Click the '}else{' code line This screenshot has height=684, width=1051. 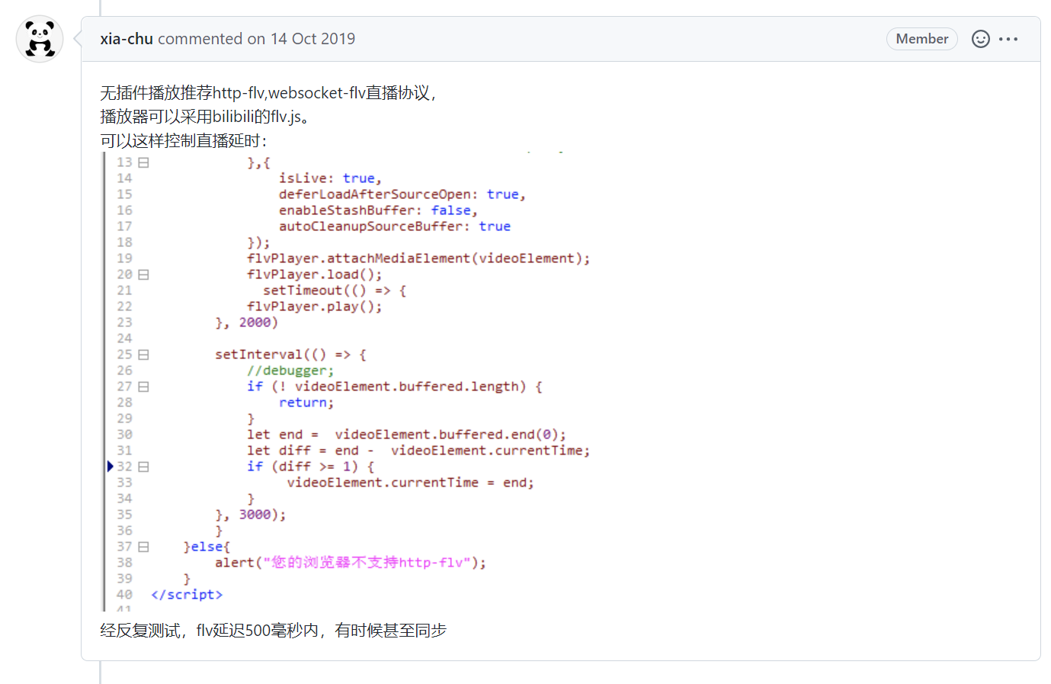207,547
